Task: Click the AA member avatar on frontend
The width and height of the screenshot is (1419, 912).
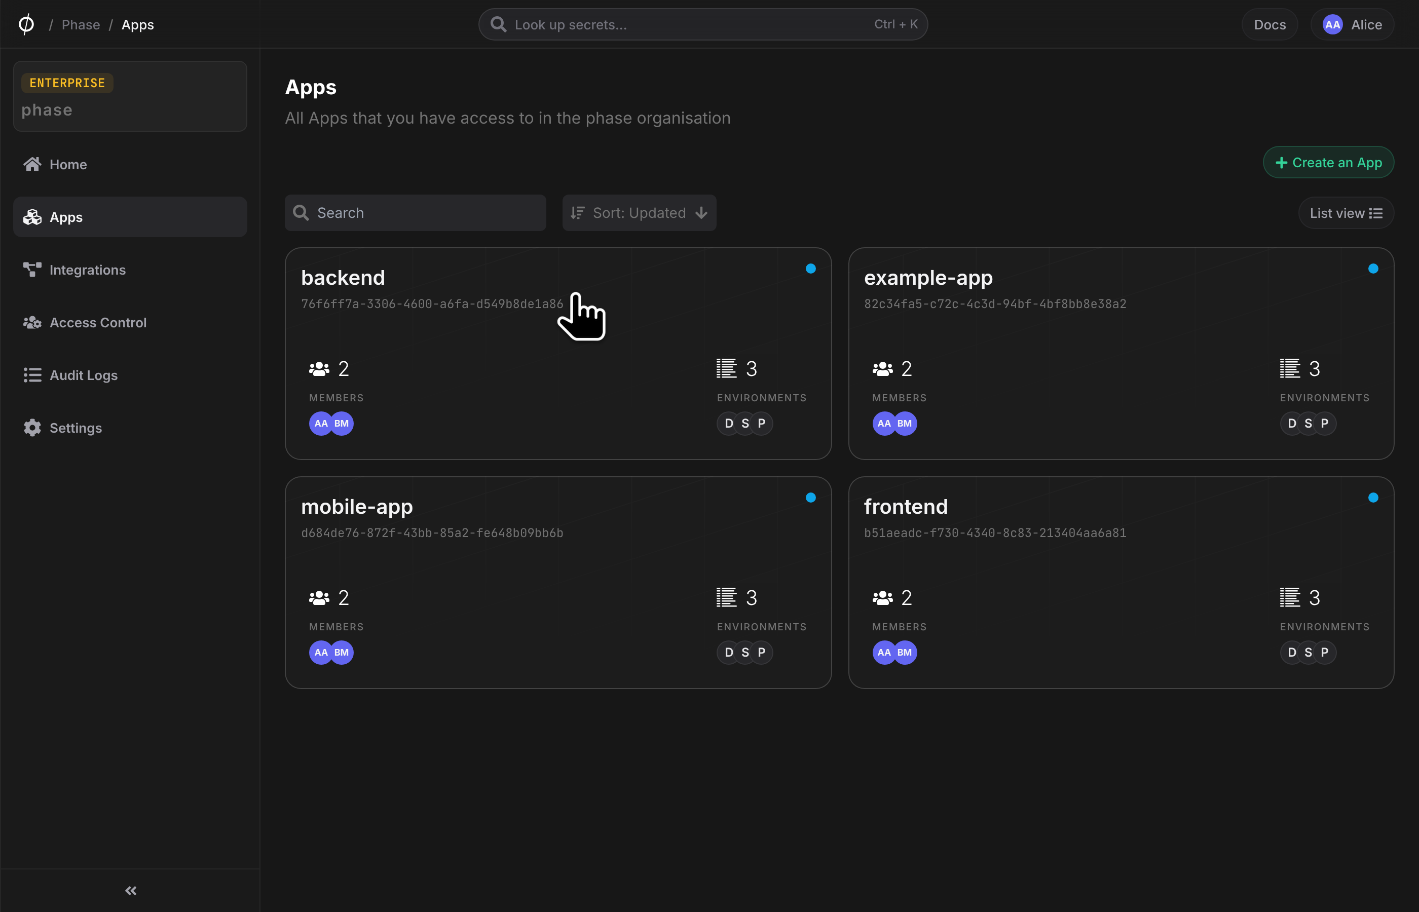Action: pos(884,653)
